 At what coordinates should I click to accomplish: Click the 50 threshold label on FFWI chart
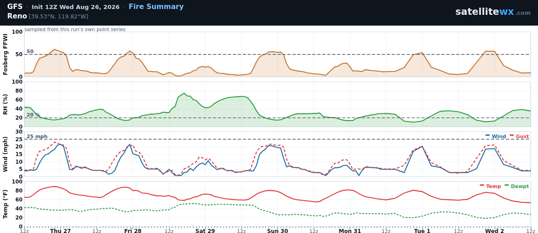click(x=30, y=51)
